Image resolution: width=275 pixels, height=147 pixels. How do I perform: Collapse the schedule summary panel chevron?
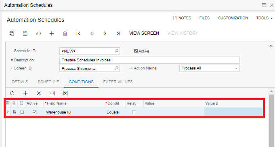coord(271,46)
